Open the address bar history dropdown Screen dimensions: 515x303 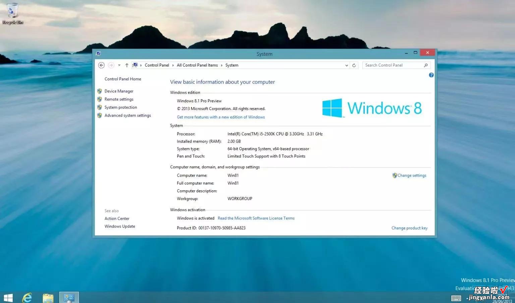347,66
